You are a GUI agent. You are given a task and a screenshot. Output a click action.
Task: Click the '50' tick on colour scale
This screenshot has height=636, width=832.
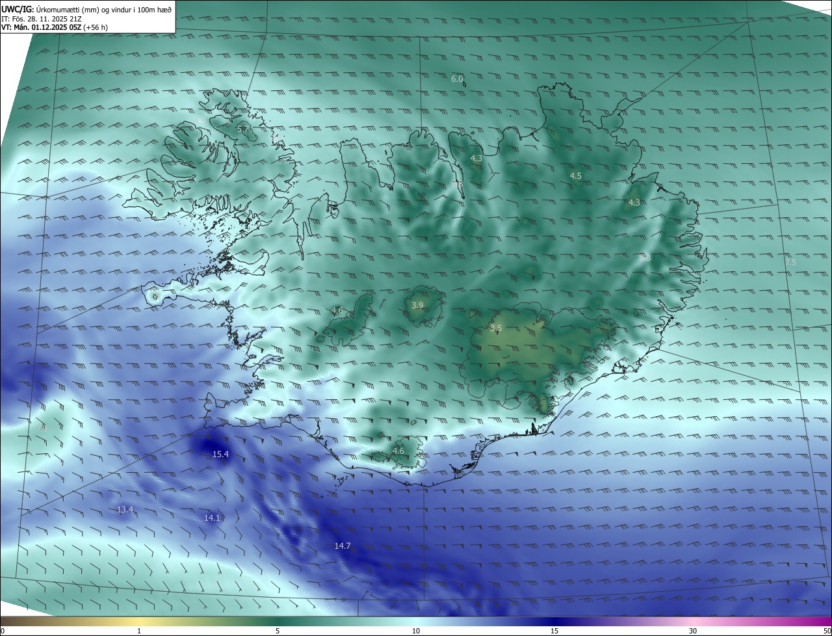[x=827, y=631]
